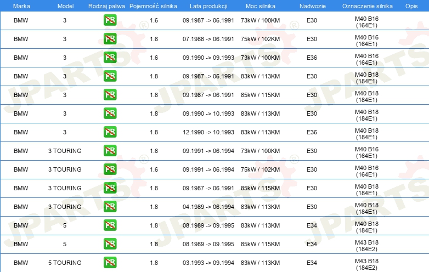This screenshot has width=429, height=272.
Task: Click the fuel icon for BMW 3 1.8 83kW from 09.1987
Action: (x=110, y=76)
